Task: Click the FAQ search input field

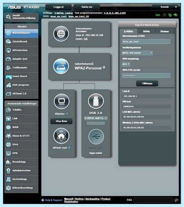Action: click(153, 200)
